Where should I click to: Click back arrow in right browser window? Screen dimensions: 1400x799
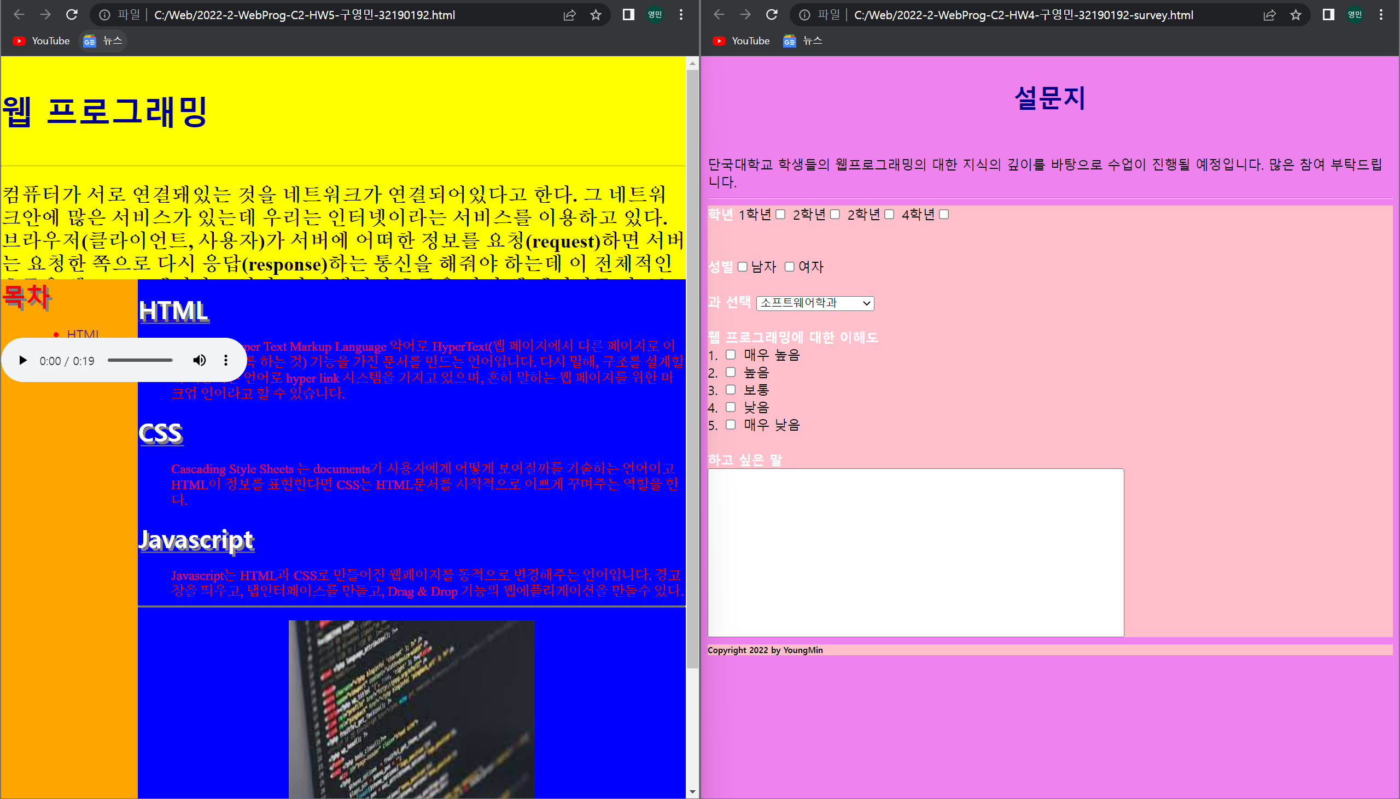(x=719, y=15)
